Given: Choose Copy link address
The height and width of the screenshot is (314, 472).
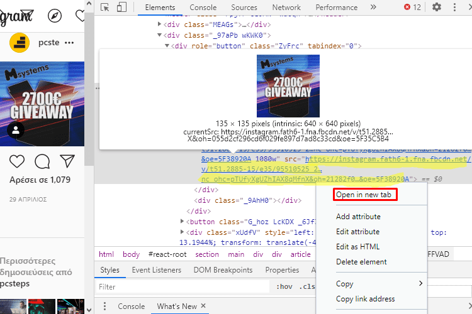Looking at the screenshot, I should (x=365, y=299).
